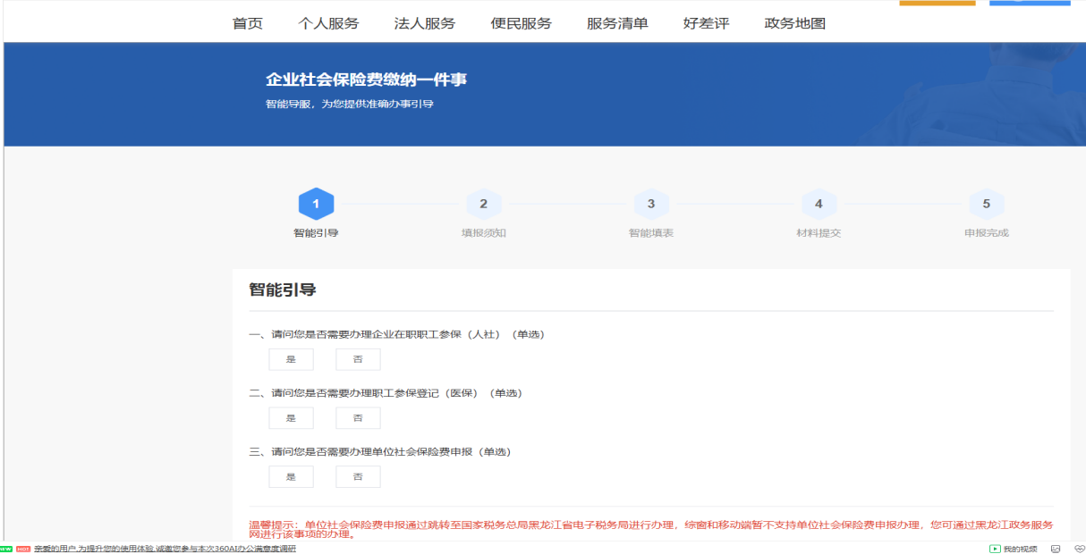Open 我的视频 in the status bar
The width and height of the screenshot is (1086, 554).
click(1013, 549)
